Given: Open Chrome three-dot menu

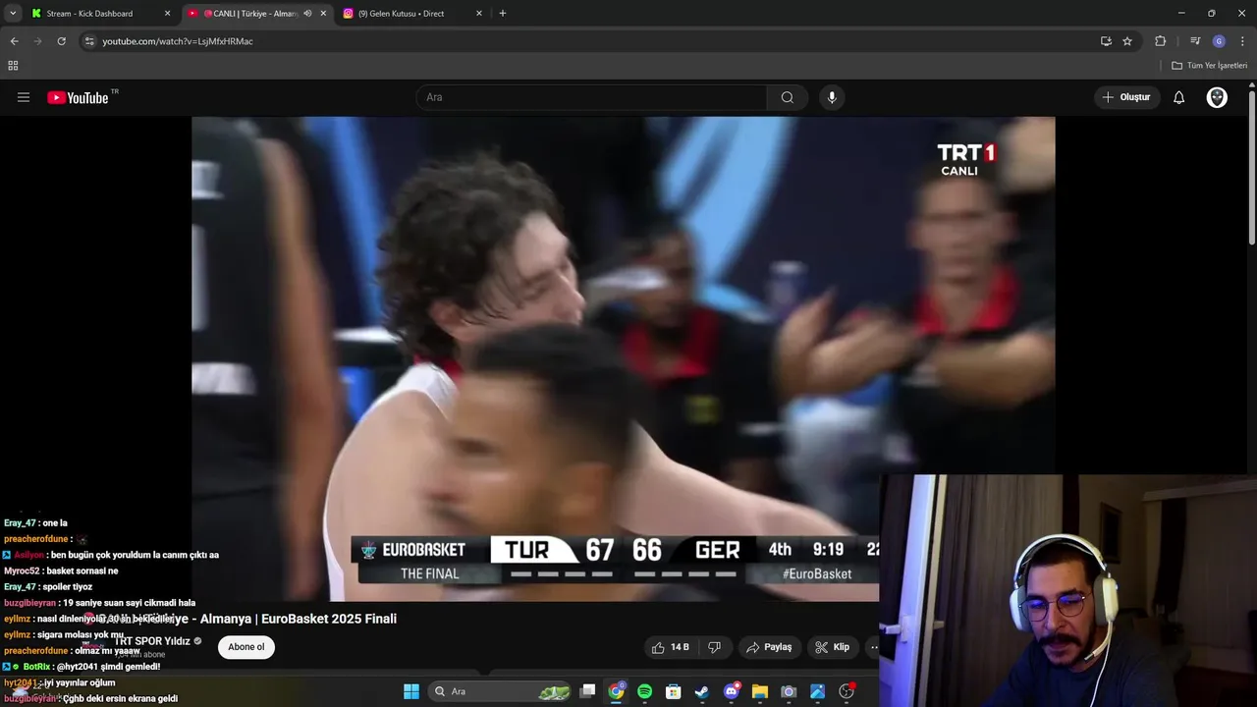Looking at the screenshot, I should pyautogui.click(x=1243, y=41).
